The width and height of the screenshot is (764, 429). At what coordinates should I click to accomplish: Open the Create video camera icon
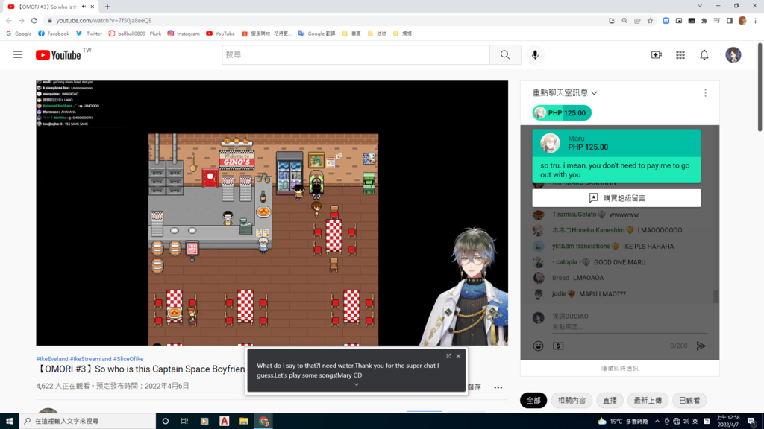657,55
